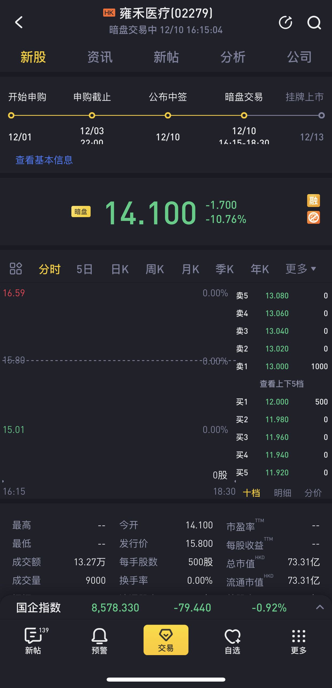Tap the HK market tag
This screenshot has height=688, width=332.
[x=109, y=13]
